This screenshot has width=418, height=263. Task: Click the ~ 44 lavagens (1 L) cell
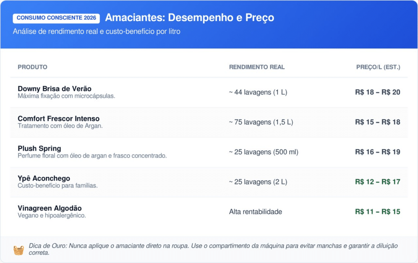point(258,92)
